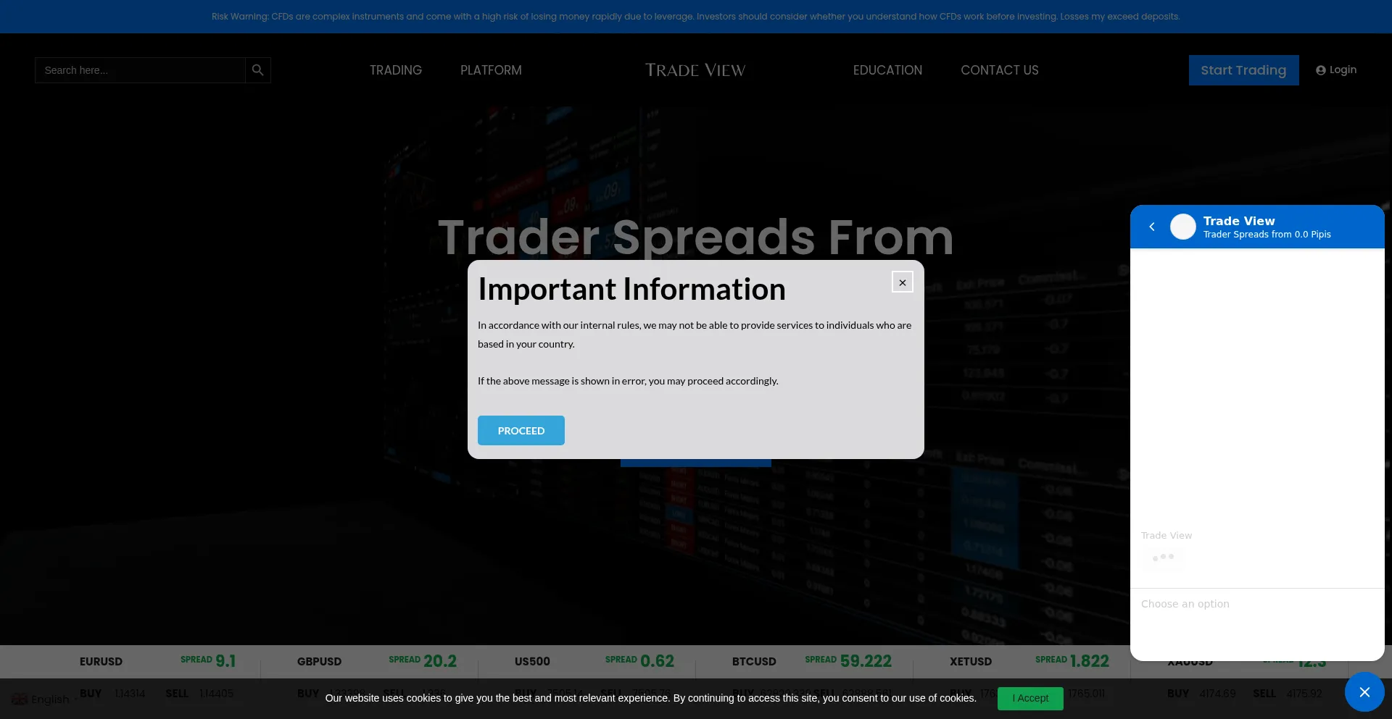Viewport: 1392px width, 719px height.
Task: Click the Trade View chat avatar
Action: pyautogui.click(x=1183, y=227)
